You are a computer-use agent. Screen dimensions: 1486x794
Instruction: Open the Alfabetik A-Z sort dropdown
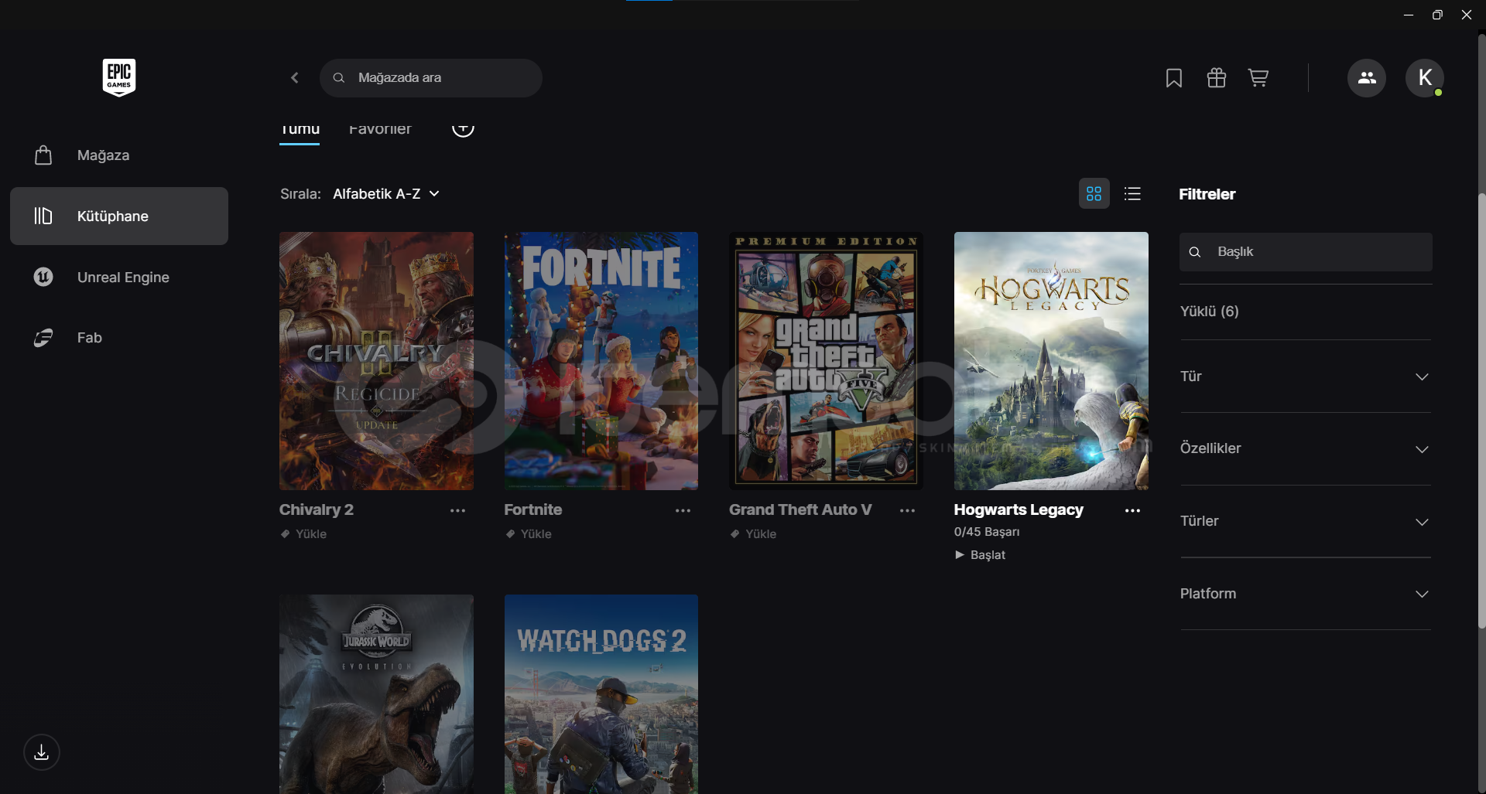pos(386,194)
